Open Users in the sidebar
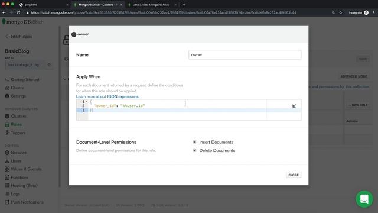378x213 pixels. (16, 161)
